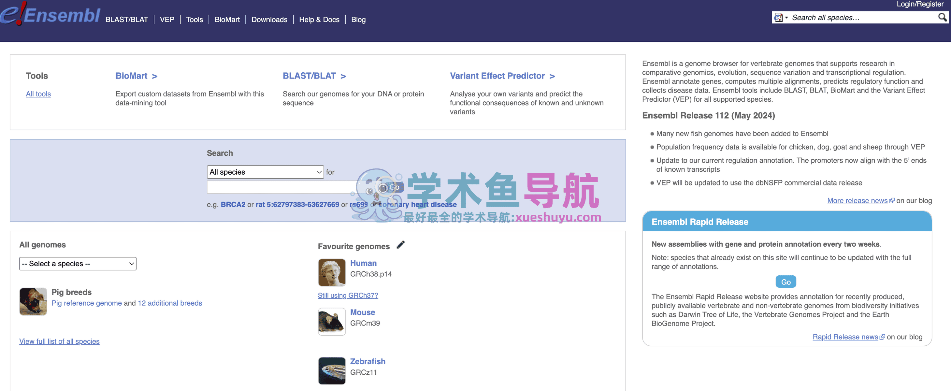The image size is (951, 391).
Task: Click the Ensembl logo in the header
Action: point(50,15)
